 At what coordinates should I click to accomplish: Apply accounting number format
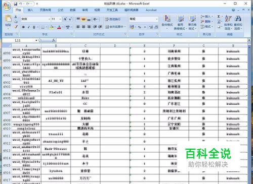click(132, 27)
